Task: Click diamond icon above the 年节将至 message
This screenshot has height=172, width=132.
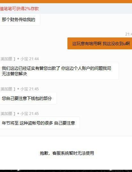Action: pos(18,113)
